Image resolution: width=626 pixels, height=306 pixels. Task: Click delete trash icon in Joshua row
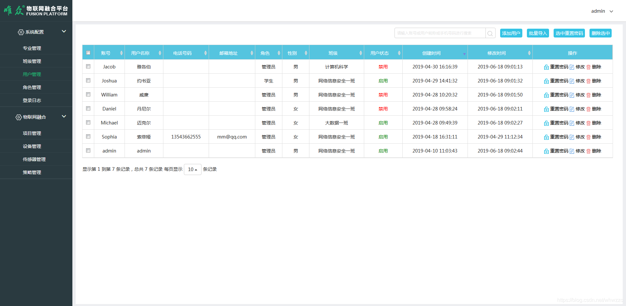(589, 81)
